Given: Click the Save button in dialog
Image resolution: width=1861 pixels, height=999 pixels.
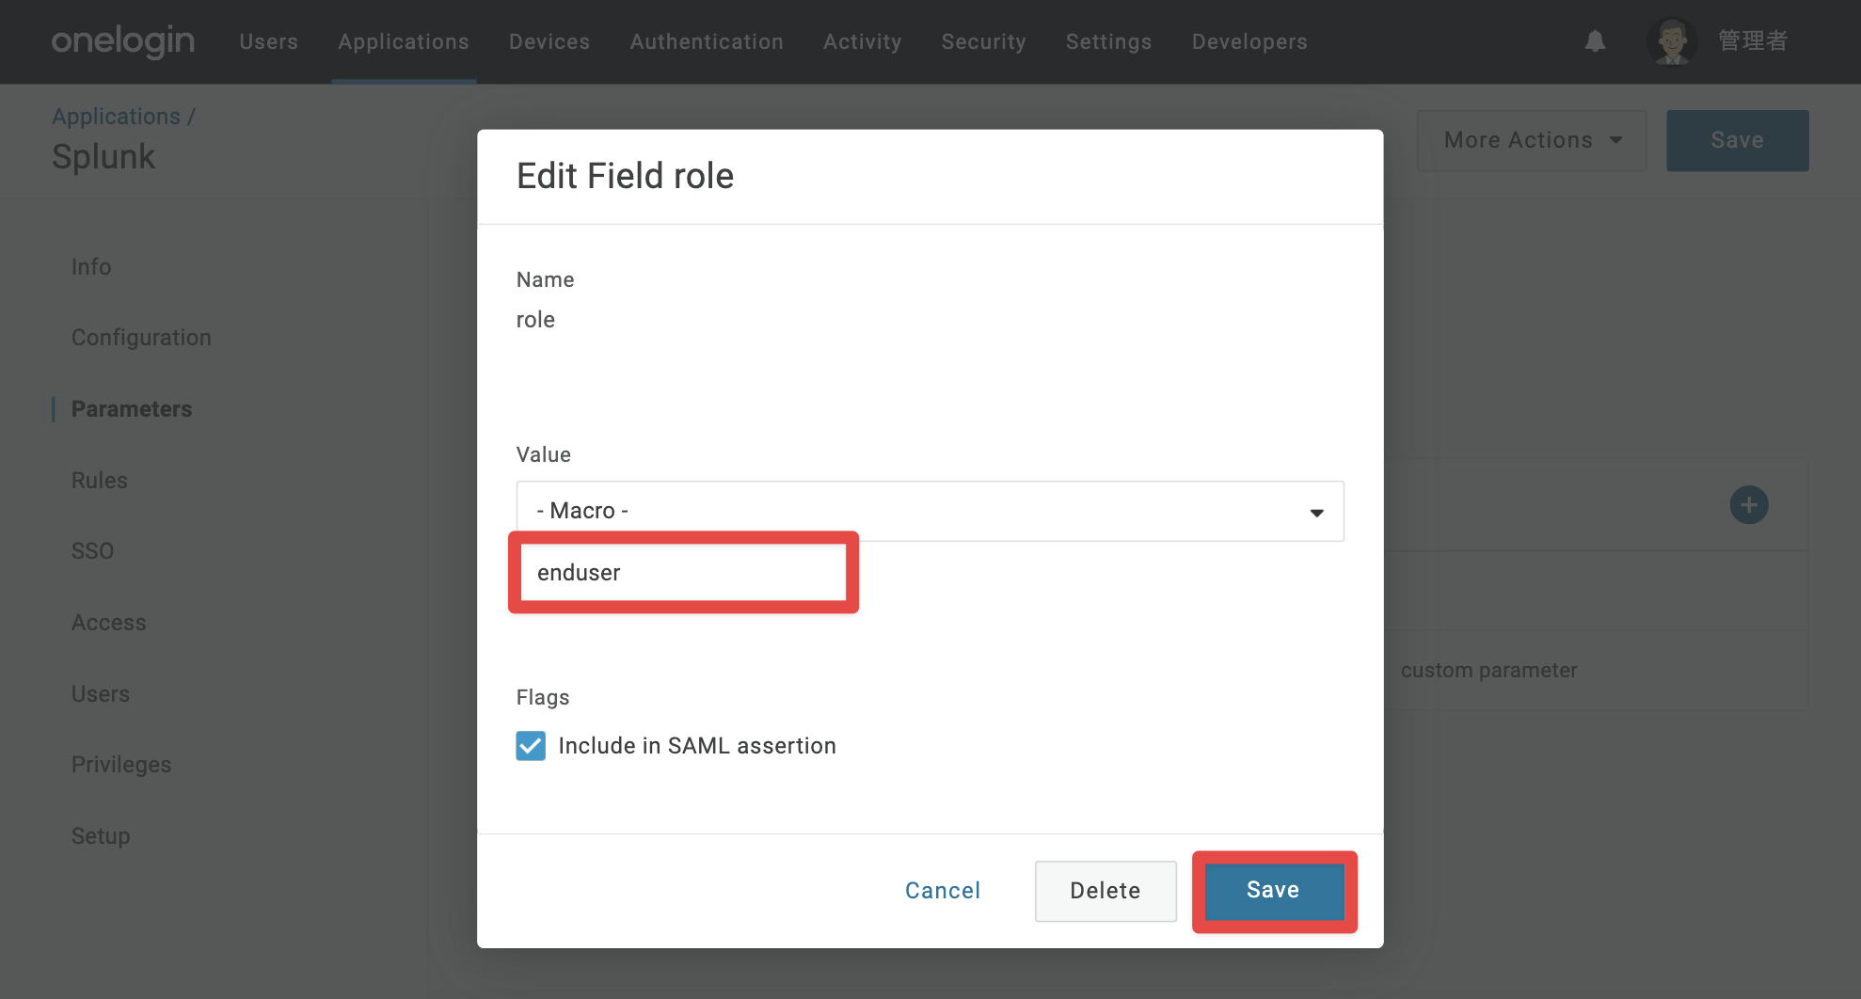Looking at the screenshot, I should pyautogui.click(x=1274, y=891).
